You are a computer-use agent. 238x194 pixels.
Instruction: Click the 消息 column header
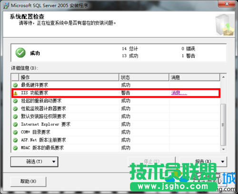pos(194,77)
